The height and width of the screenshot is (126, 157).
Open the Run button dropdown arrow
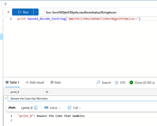[36, 12]
